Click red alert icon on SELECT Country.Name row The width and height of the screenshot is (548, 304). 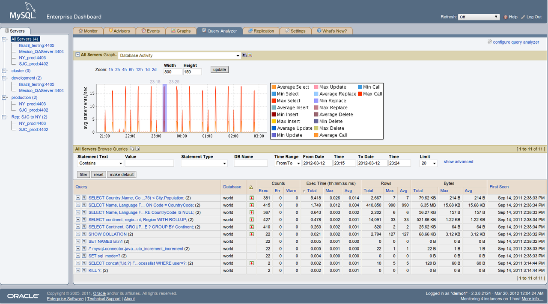251,198
